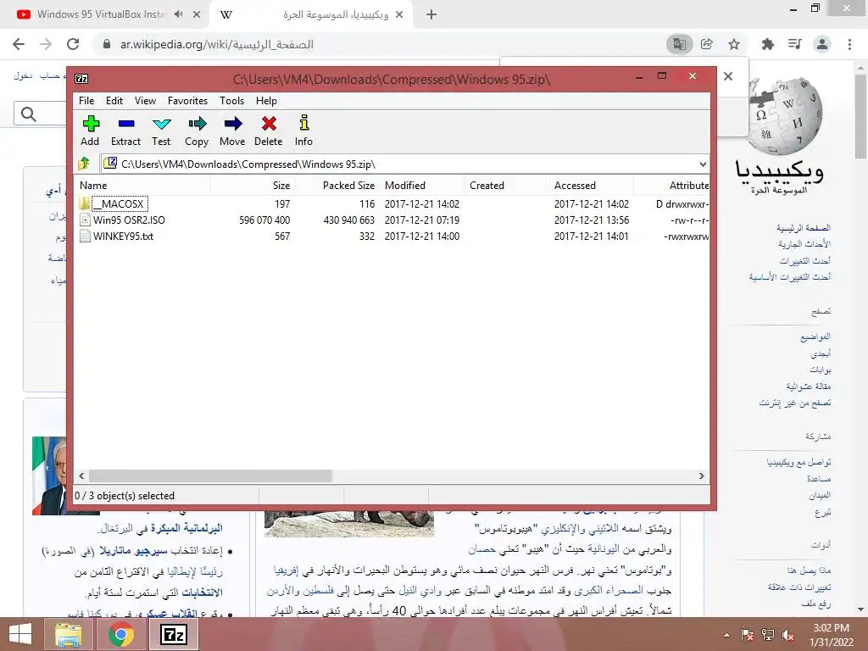Click the Win95 OSR2.ISO file icon

pos(85,220)
